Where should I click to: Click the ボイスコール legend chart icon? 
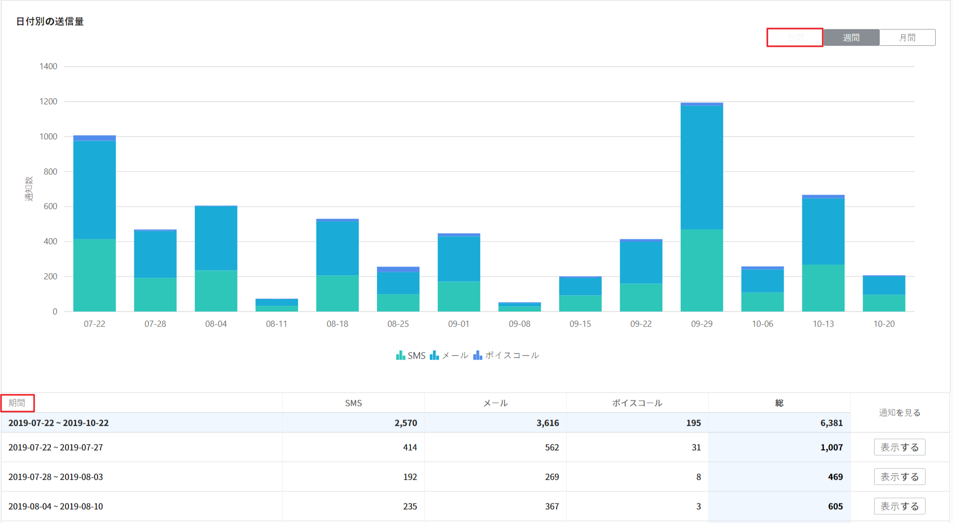(477, 355)
